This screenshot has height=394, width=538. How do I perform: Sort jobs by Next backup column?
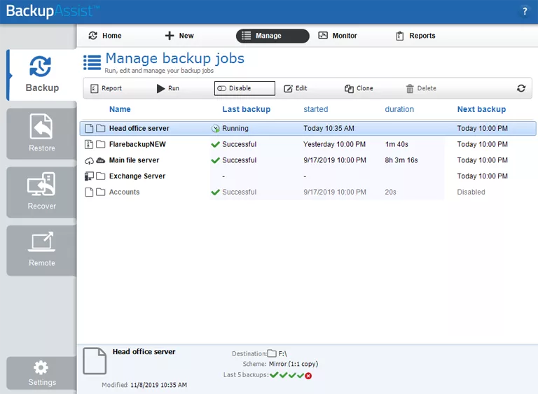[481, 109]
